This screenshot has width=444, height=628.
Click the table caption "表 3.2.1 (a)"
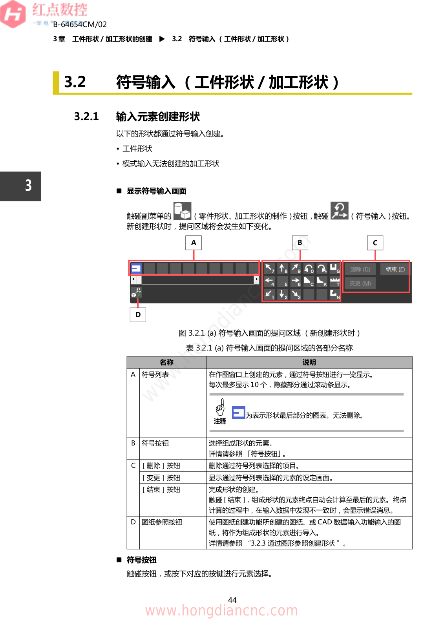pos(269,348)
